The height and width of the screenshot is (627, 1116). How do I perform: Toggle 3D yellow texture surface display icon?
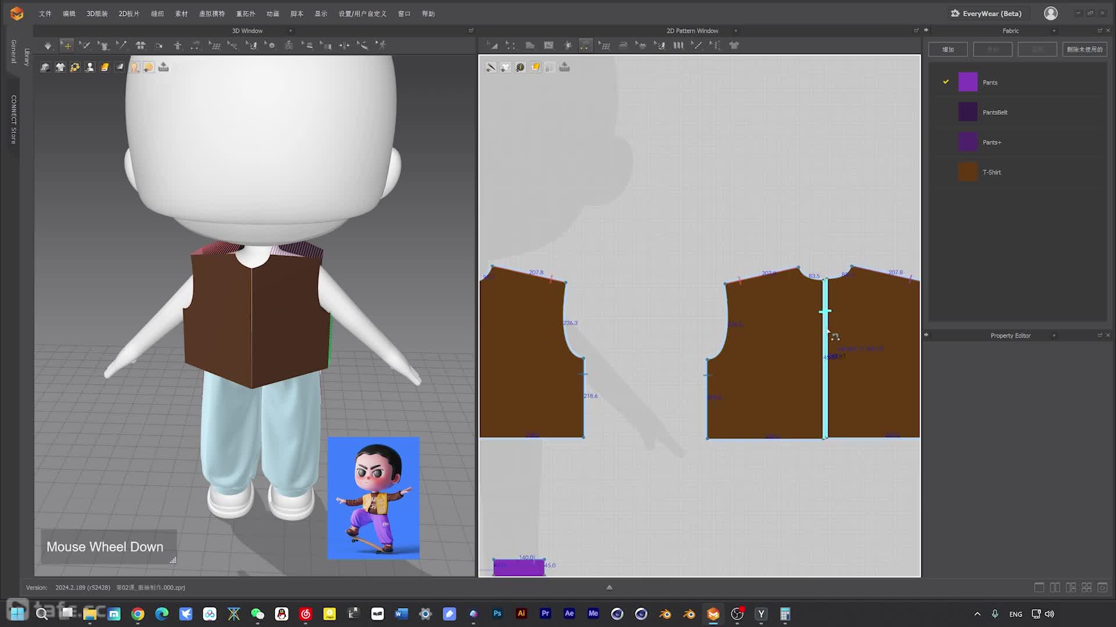[x=105, y=67]
